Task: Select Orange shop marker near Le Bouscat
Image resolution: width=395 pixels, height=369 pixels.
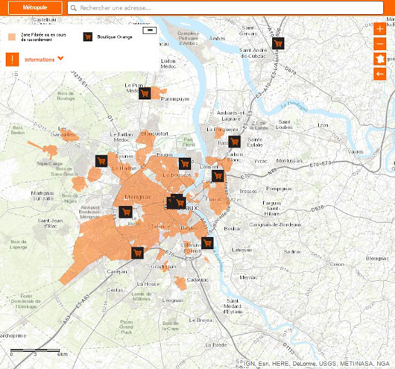Action: (185, 164)
